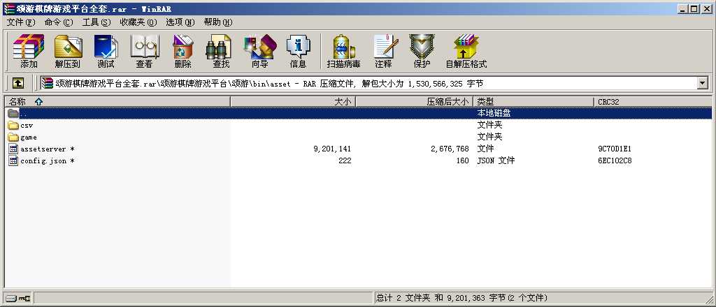Click the Delete (删除) toolbar icon
Viewport: 716px width, 307px height.
pyautogui.click(x=182, y=51)
